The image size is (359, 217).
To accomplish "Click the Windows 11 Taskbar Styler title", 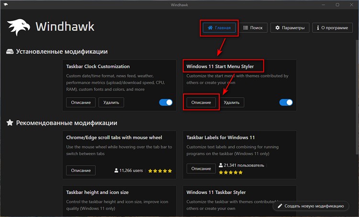I will coord(216,193).
